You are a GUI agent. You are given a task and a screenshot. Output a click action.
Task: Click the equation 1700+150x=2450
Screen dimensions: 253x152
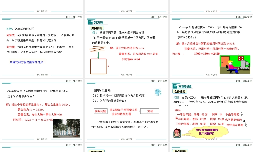tap(207, 54)
